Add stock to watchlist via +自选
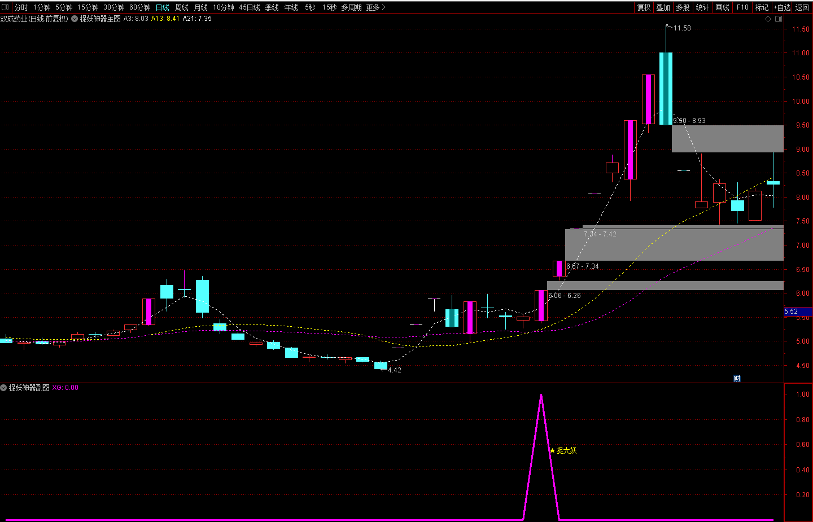The width and height of the screenshot is (813, 522). pos(782,7)
